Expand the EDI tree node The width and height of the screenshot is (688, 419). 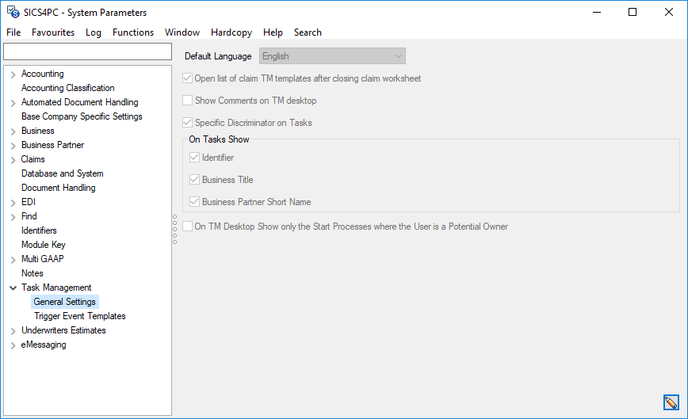point(13,202)
